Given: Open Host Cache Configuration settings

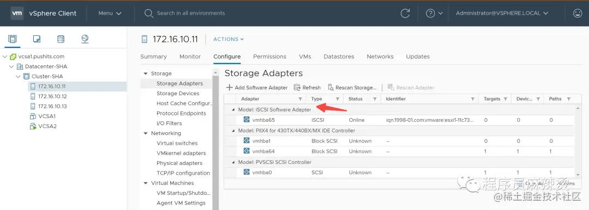Looking at the screenshot, I should pos(184,103).
